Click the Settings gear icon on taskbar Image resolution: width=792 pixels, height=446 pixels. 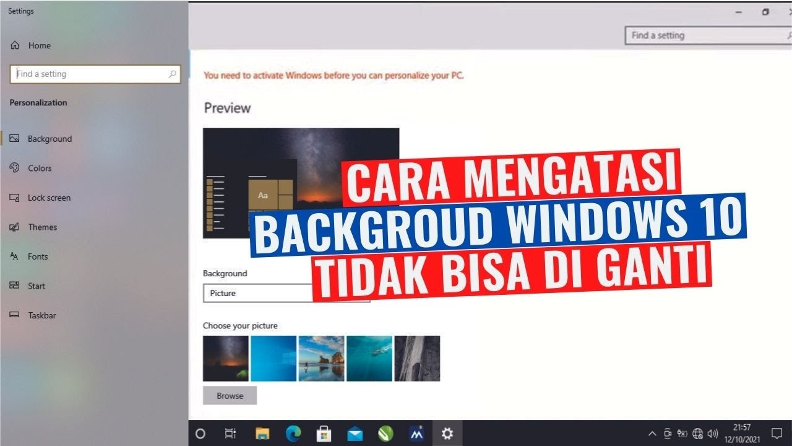[x=447, y=434]
